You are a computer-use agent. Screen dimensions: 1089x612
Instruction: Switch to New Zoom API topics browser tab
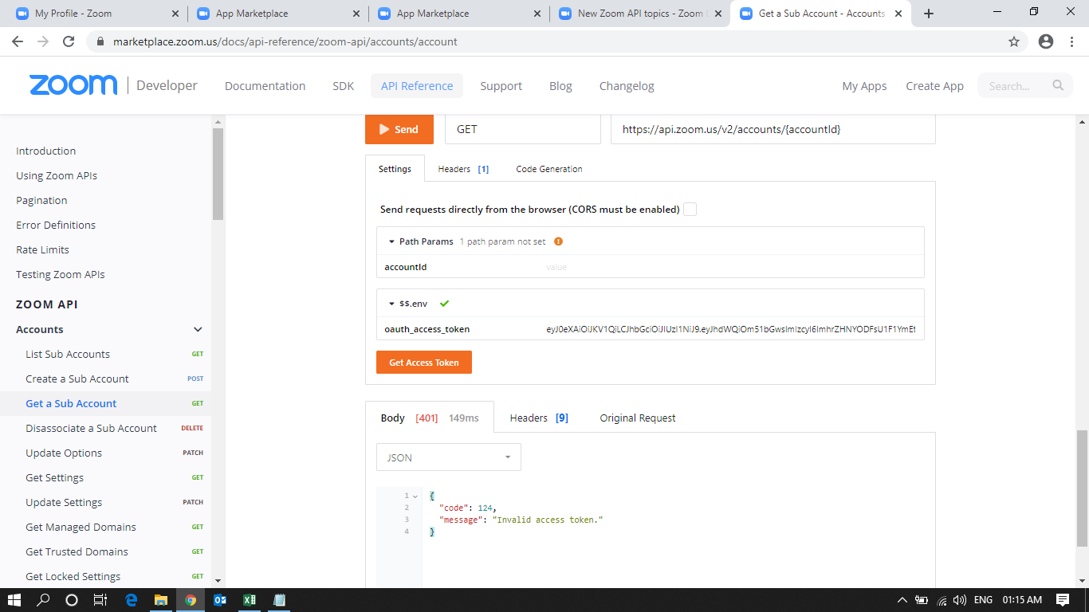click(640, 14)
